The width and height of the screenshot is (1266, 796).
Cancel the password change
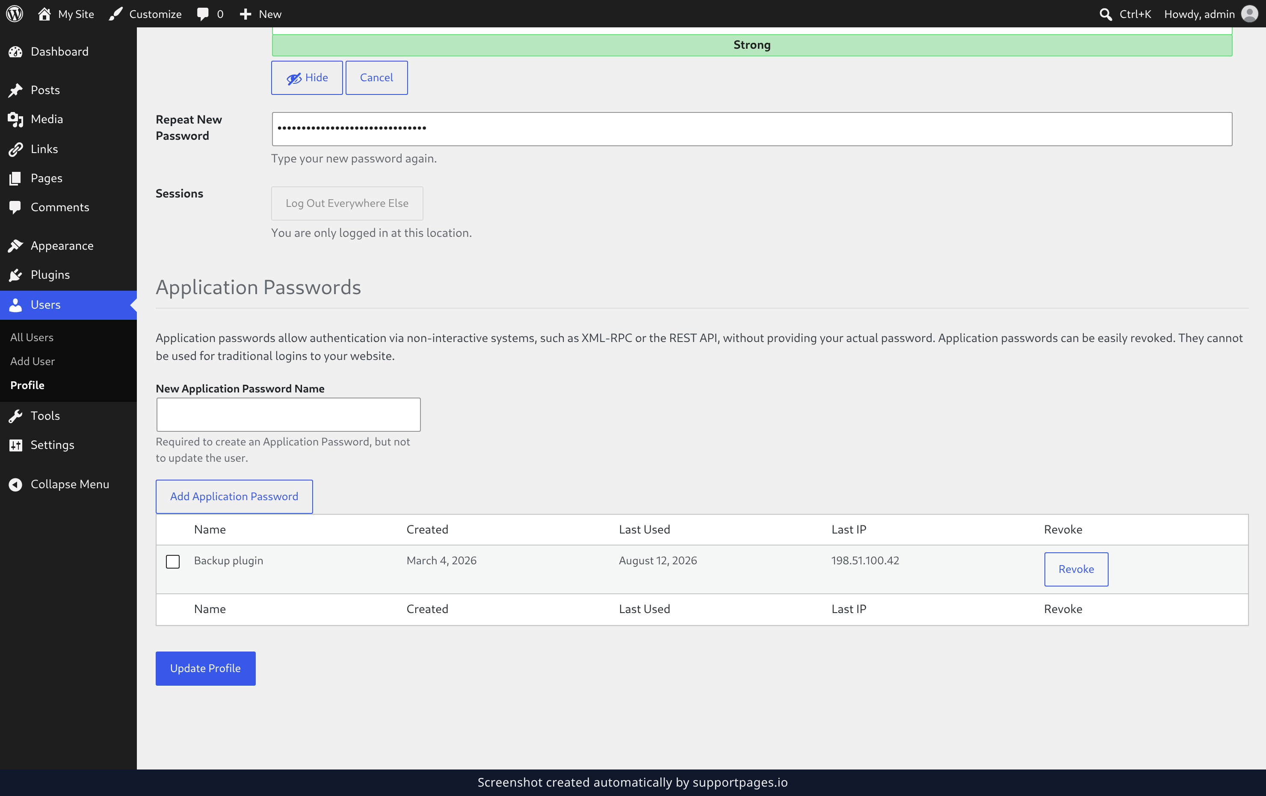click(376, 78)
